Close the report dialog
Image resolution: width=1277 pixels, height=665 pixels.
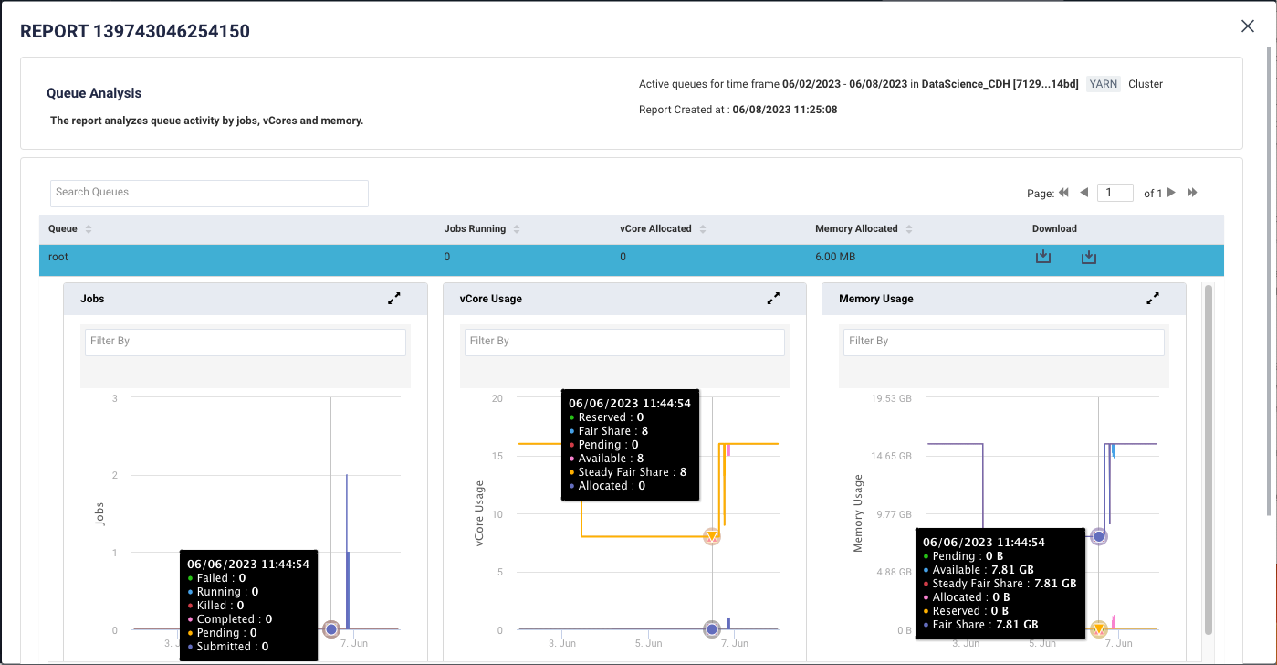click(x=1248, y=26)
